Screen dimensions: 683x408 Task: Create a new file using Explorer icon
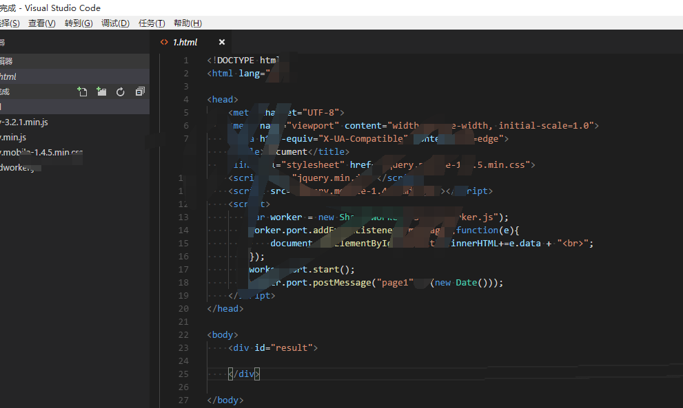click(82, 91)
